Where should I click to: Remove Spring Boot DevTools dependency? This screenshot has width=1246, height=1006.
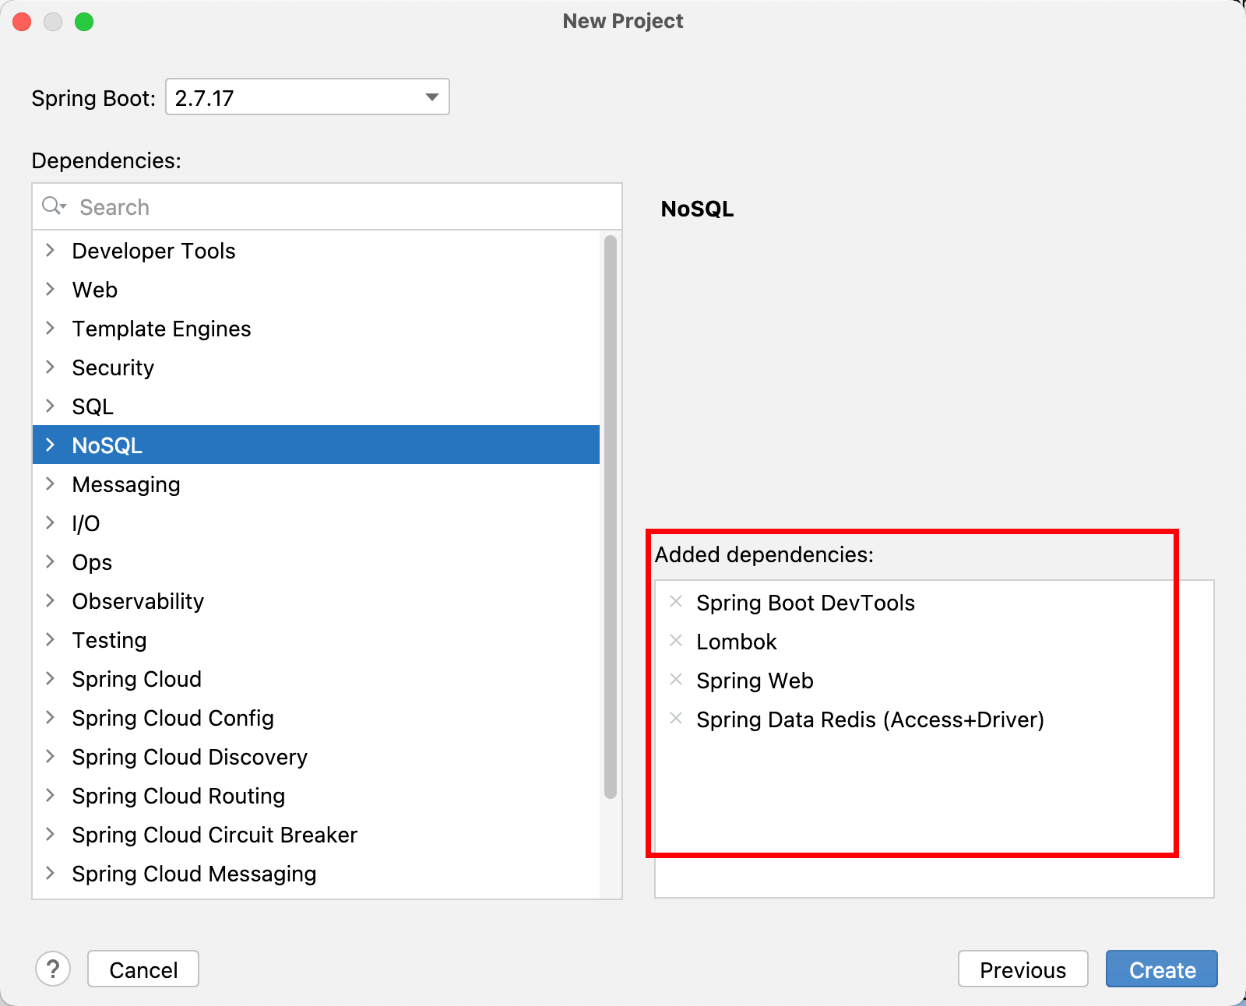(676, 601)
